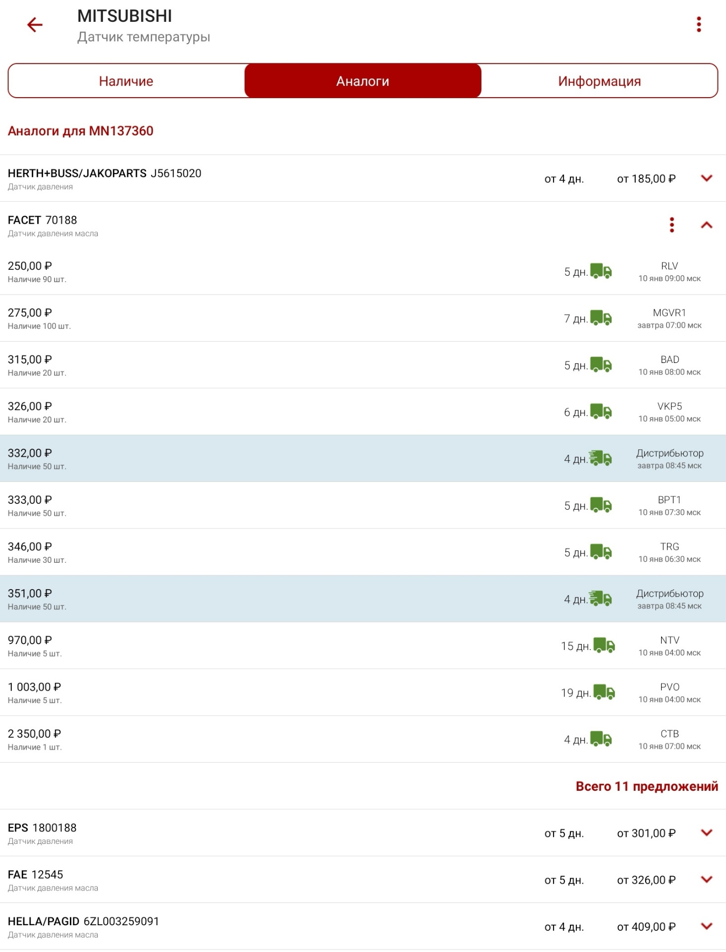The height and width of the screenshot is (952, 726).
Task: Open FACET 70188 three-dot options
Action: click(671, 225)
